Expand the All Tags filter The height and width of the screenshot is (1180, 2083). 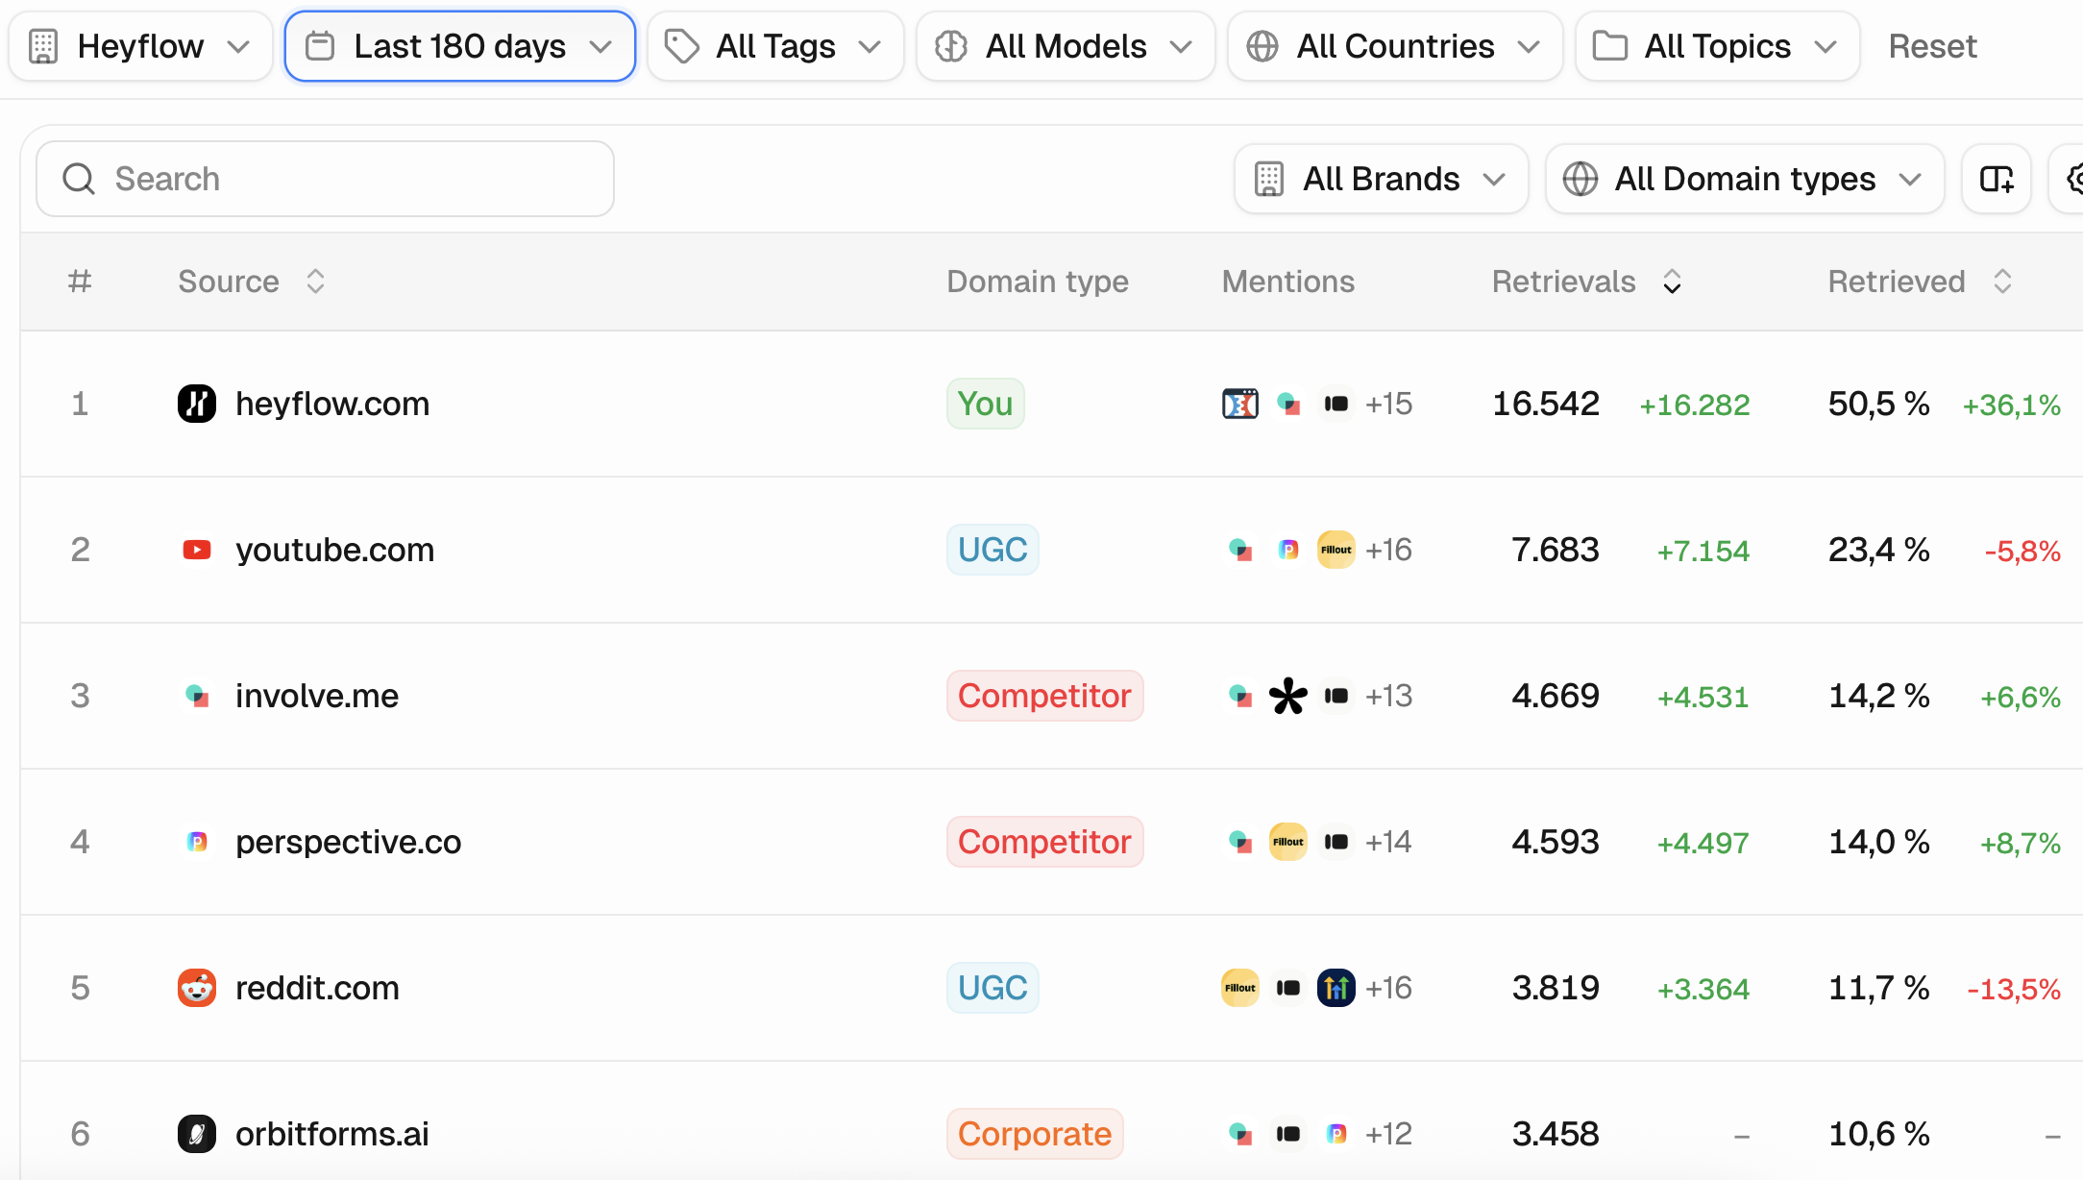775,46
